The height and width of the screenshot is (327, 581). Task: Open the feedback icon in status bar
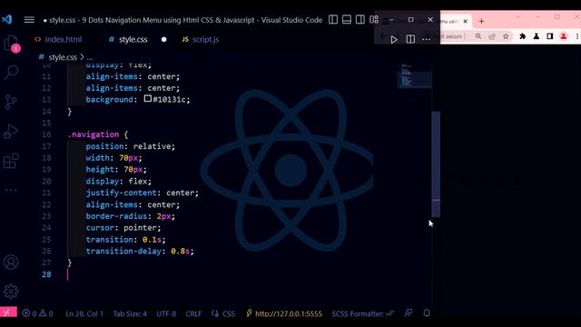(x=409, y=313)
